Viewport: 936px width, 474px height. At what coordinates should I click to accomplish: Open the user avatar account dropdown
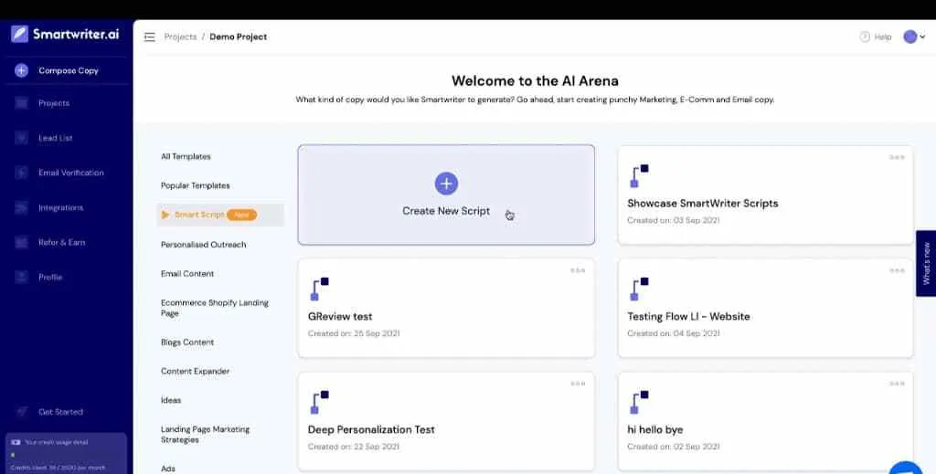(x=914, y=37)
